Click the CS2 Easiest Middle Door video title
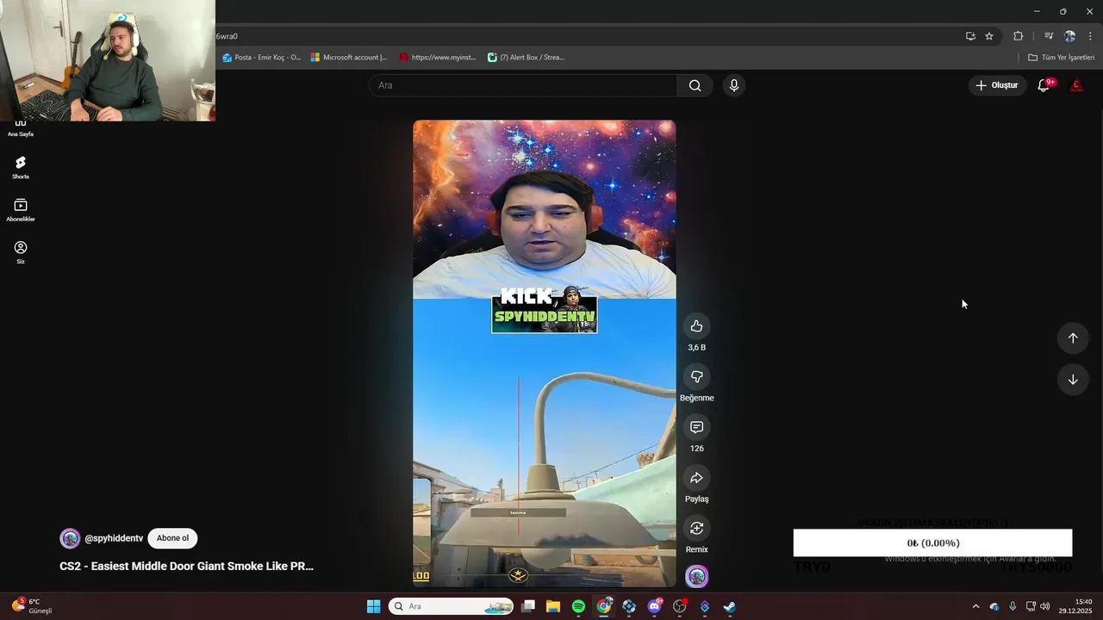Screen dimensions: 1103x620 [186, 566]
